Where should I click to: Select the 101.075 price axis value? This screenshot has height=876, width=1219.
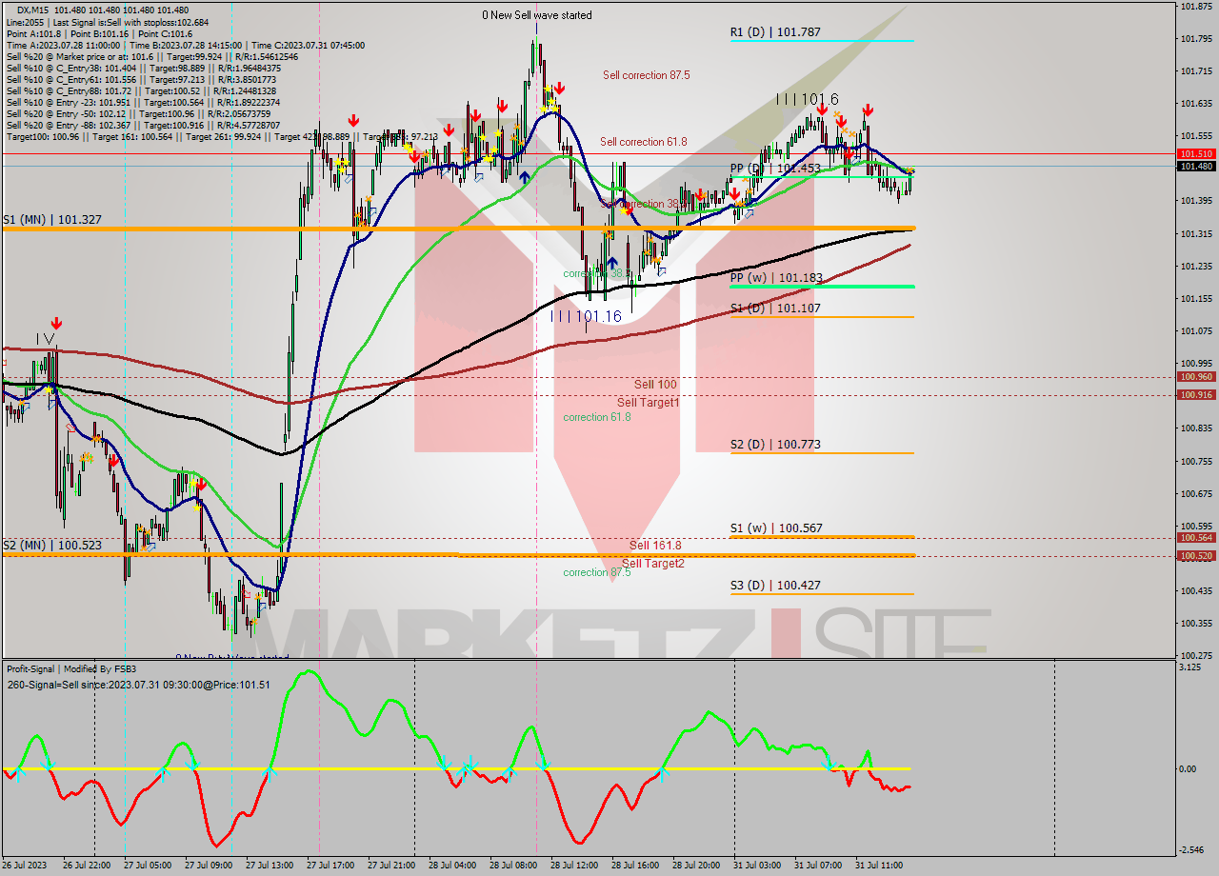[x=1196, y=331]
